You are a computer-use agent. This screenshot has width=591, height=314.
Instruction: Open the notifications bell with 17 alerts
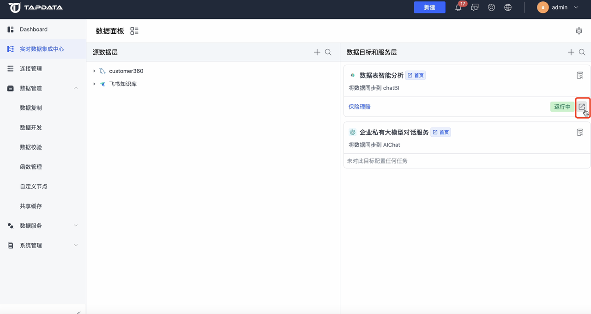pyautogui.click(x=458, y=7)
